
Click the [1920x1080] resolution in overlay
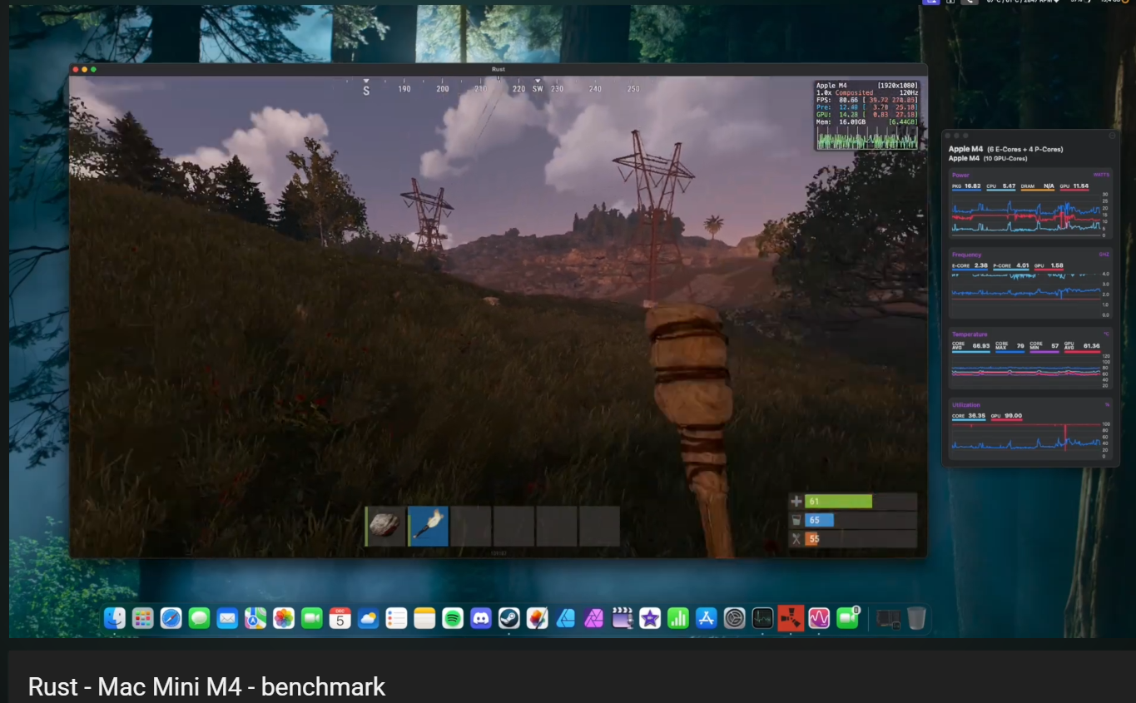(x=898, y=85)
